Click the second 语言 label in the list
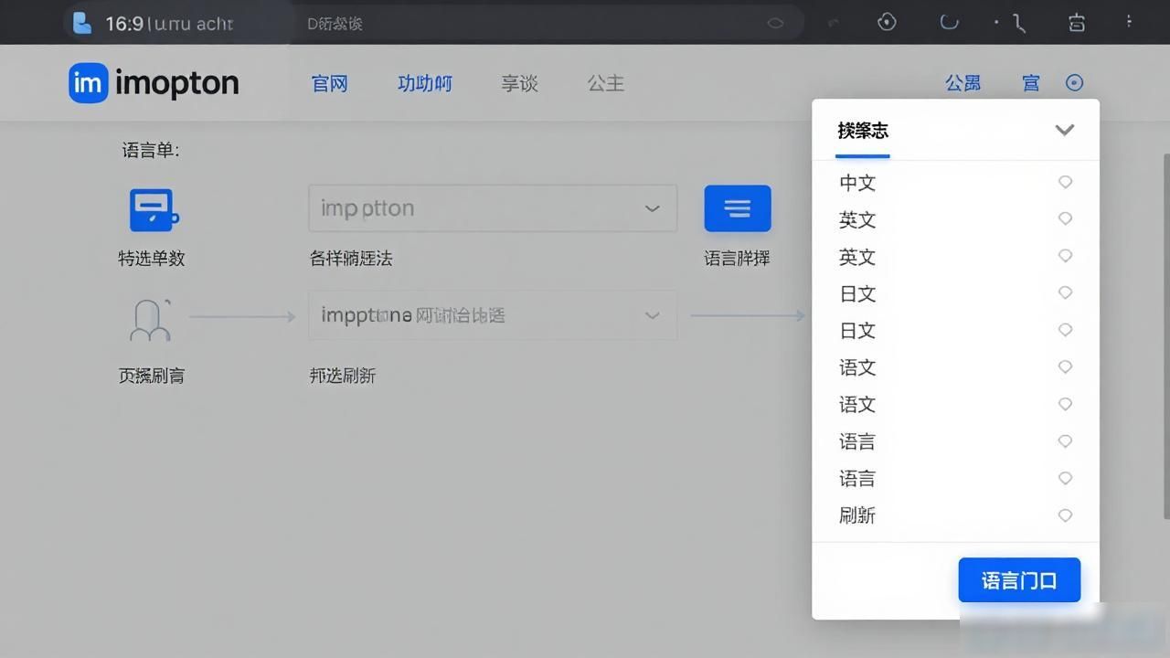Screen dimensions: 1170x658 857,478
